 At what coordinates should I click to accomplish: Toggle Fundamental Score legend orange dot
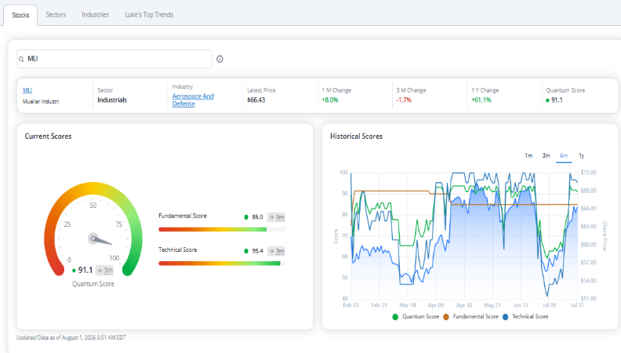point(446,317)
